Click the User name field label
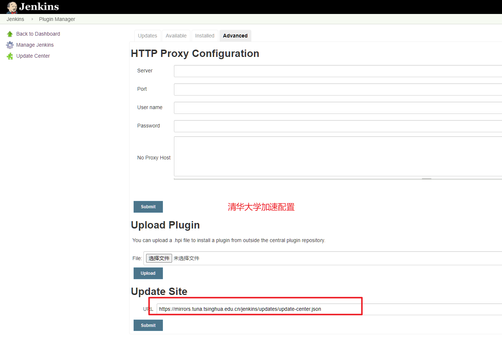The width and height of the screenshot is (502, 342). (x=150, y=107)
